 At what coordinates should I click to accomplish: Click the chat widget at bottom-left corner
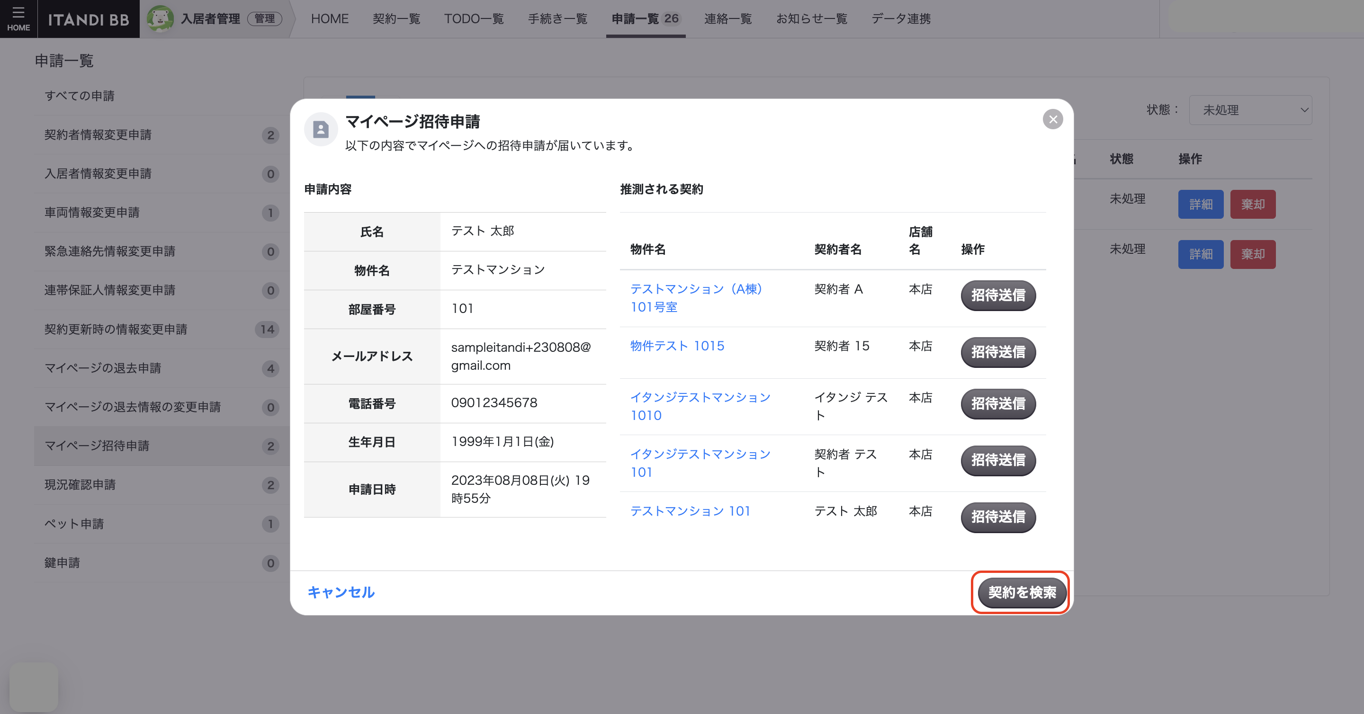[33, 687]
